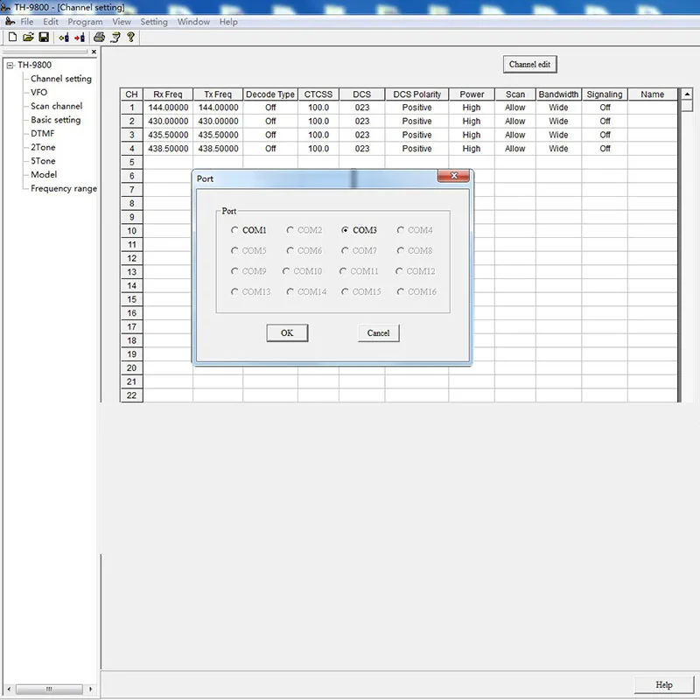Click the Rx Freq column header
Screen dimensions: 700x700
tap(168, 94)
